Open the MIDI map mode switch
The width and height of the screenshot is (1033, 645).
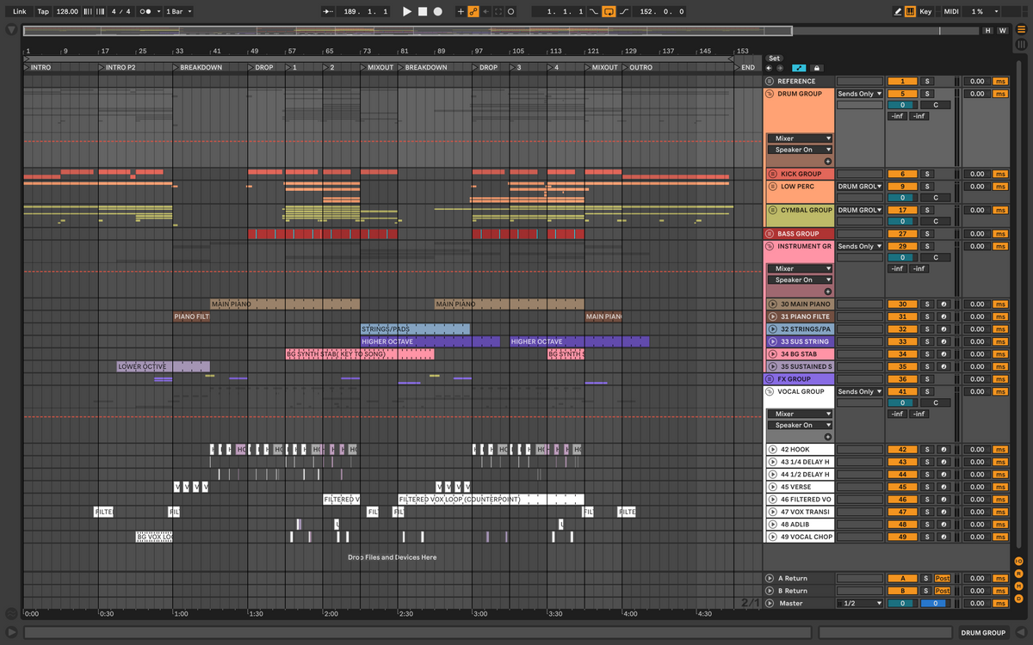point(951,12)
